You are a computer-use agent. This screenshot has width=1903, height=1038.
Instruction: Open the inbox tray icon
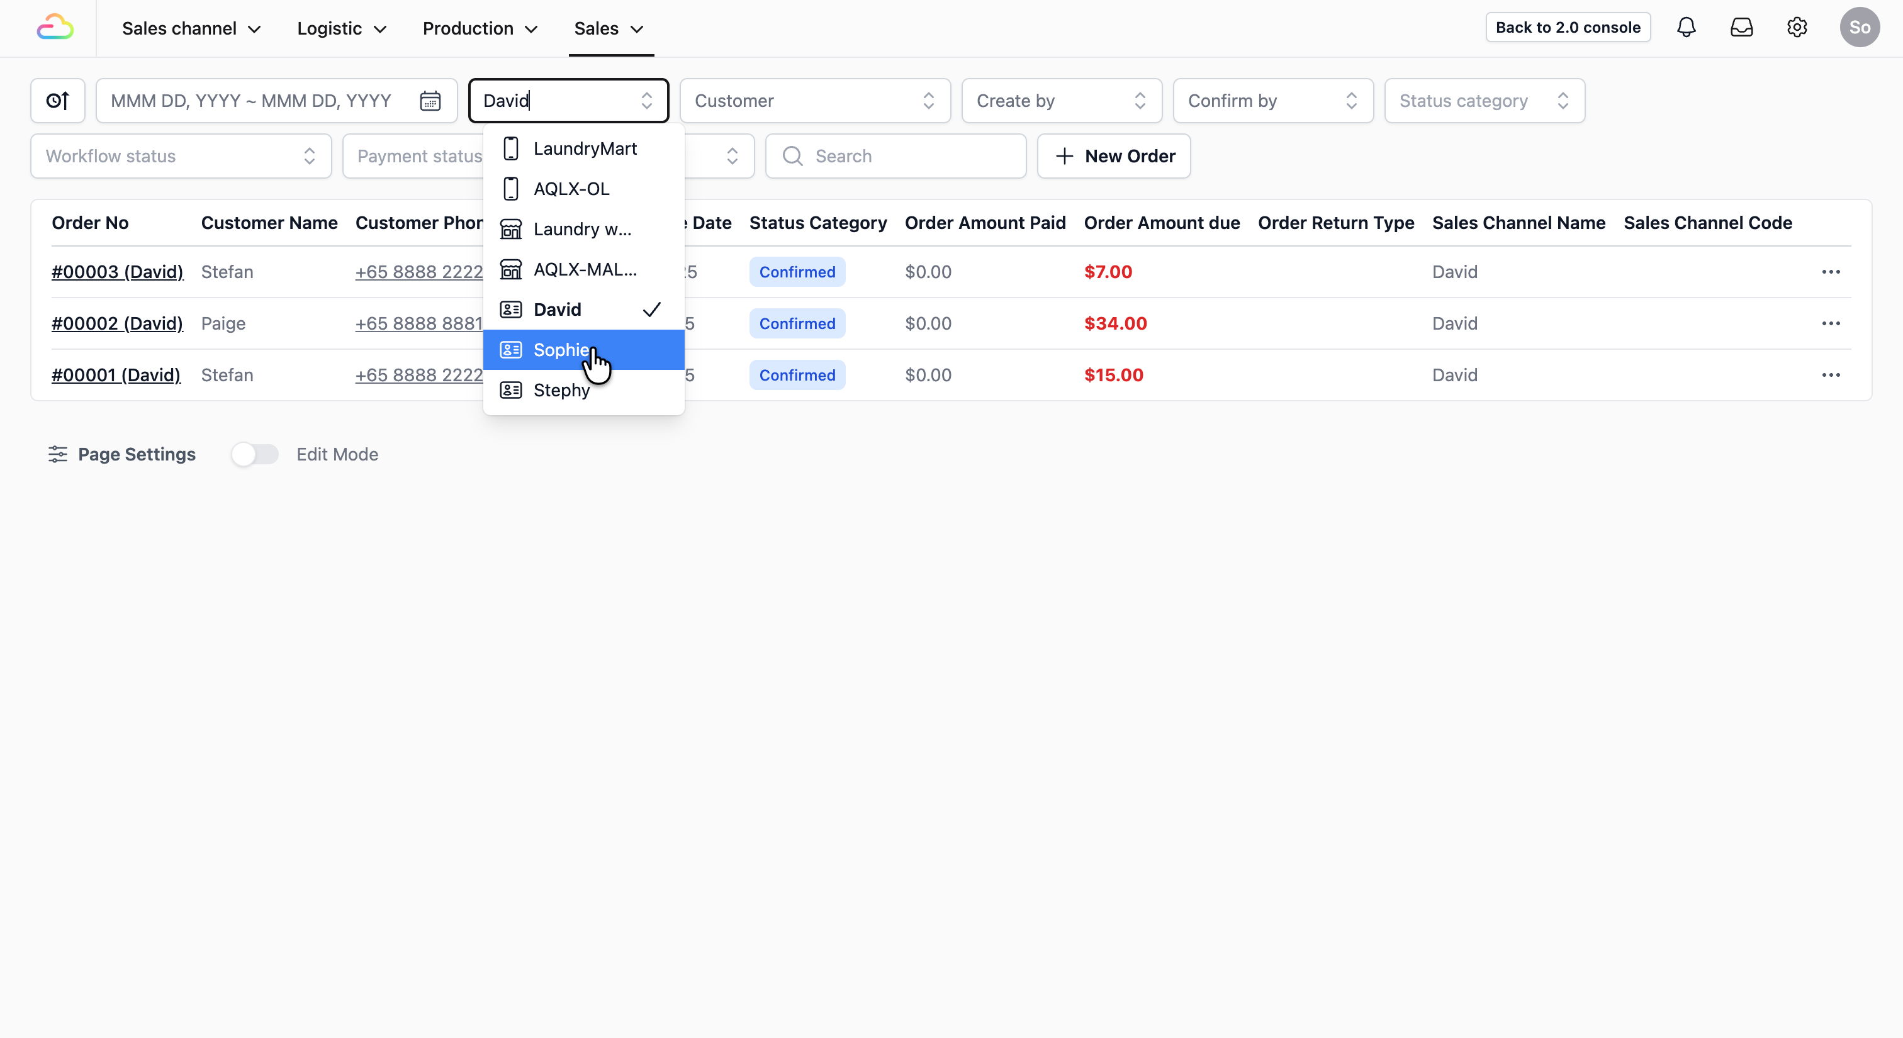pyautogui.click(x=1741, y=27)
